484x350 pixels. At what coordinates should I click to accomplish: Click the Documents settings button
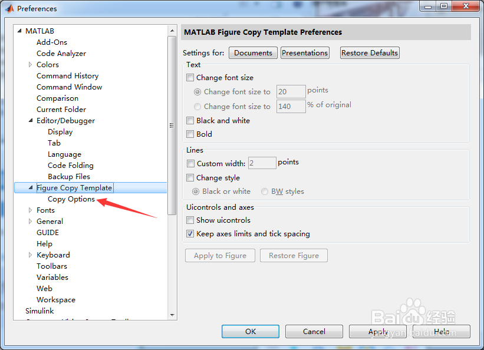(253, 53)
